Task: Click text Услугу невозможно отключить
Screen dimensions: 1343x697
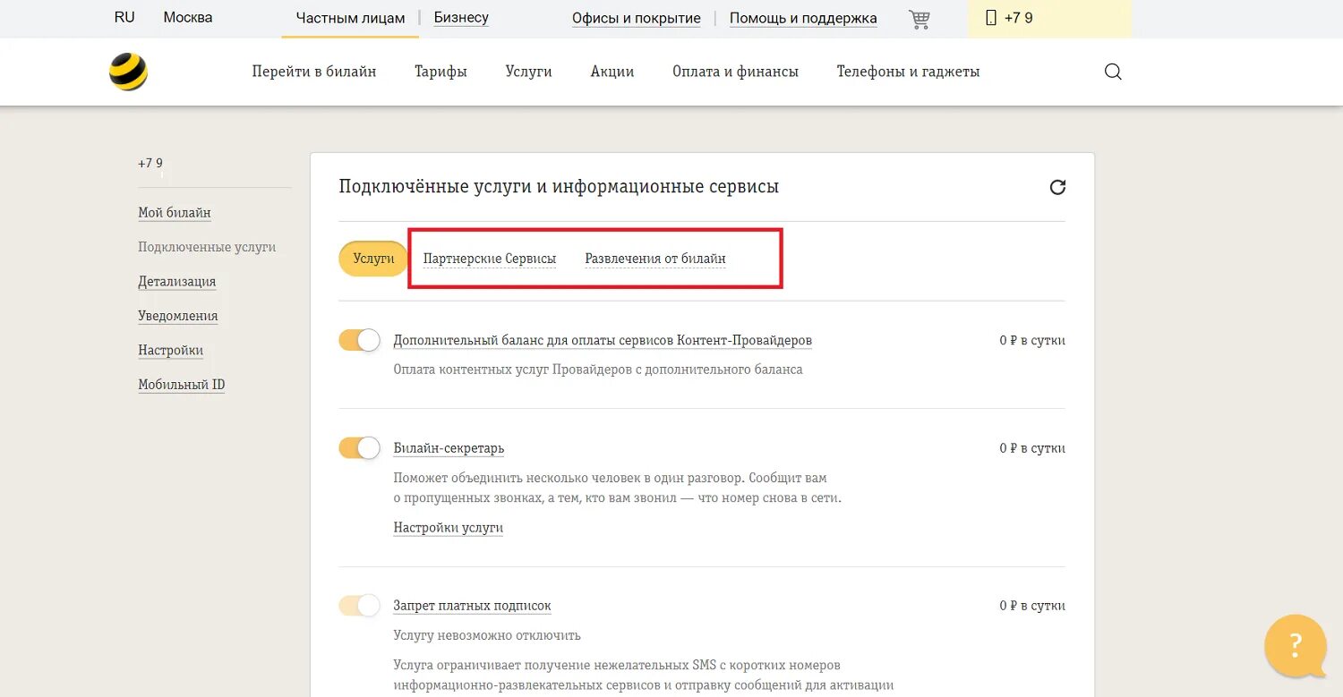Action: click(487, 635)
